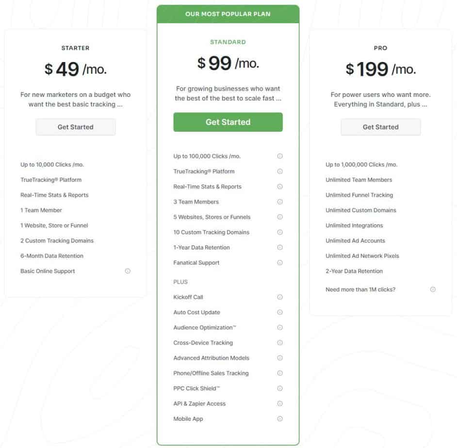Viewport: 457px width, 448px height.
Task: Show info for PPC Click Shield
Action: [x=280, y=388]
